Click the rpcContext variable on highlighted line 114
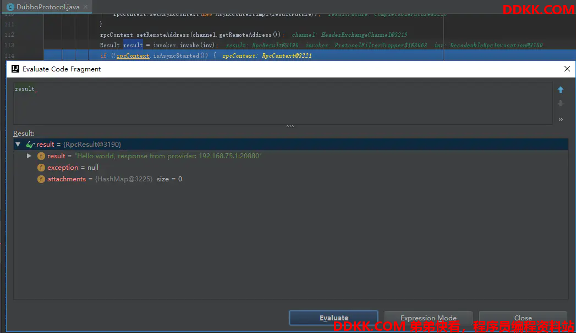The width and height of the screenshot is (576, 333). point(133,56)
